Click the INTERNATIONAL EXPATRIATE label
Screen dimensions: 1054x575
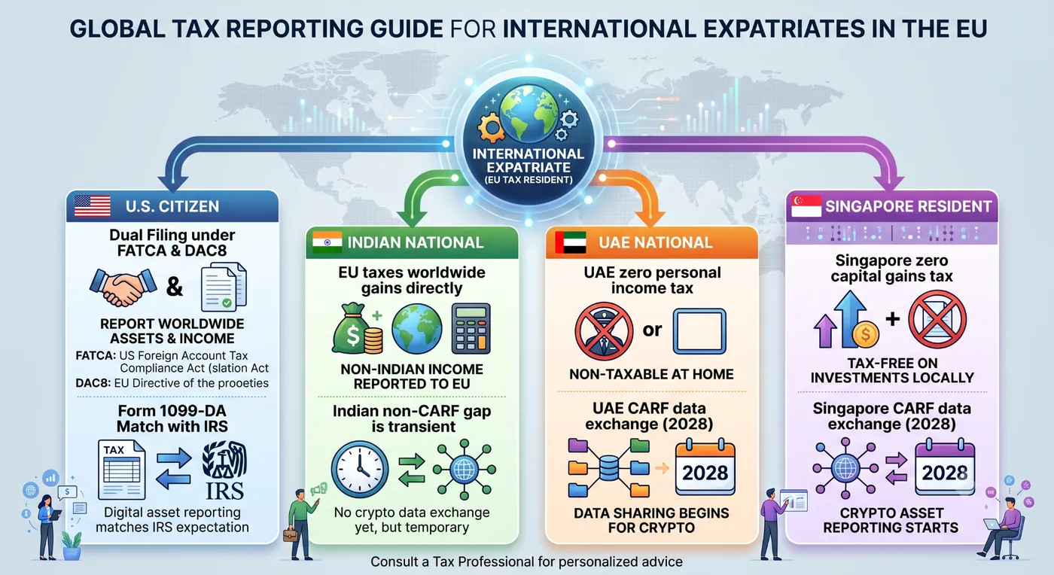(528, 160)
